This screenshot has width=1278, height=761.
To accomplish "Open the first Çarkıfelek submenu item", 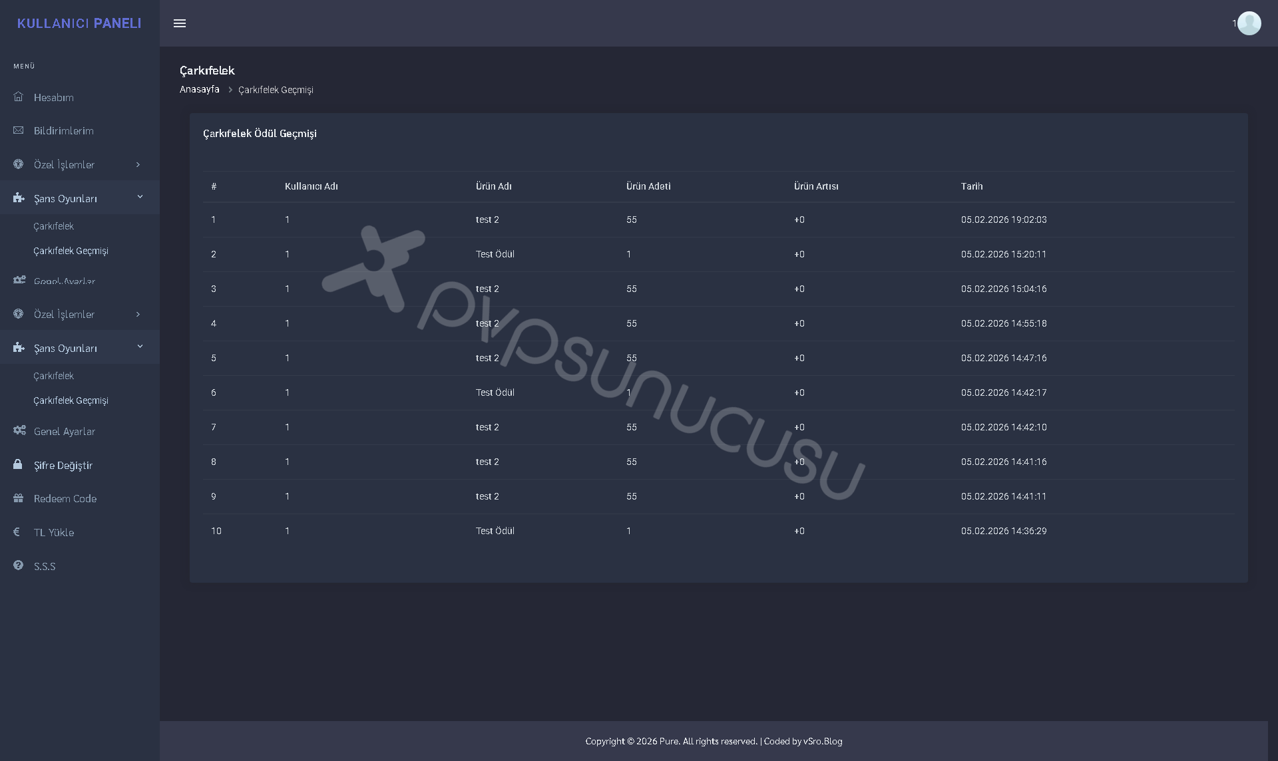I will point(54,226).
